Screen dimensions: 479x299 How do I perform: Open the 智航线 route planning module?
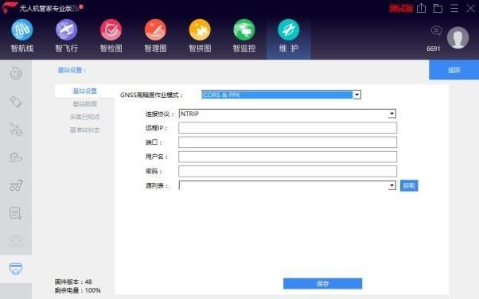(22, 36)
